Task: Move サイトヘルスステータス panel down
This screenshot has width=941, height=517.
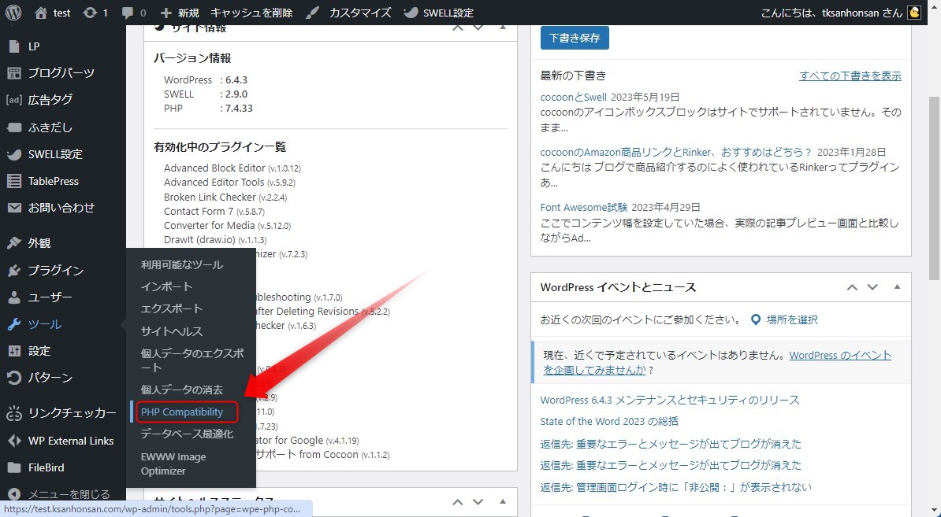Action: 478,502
